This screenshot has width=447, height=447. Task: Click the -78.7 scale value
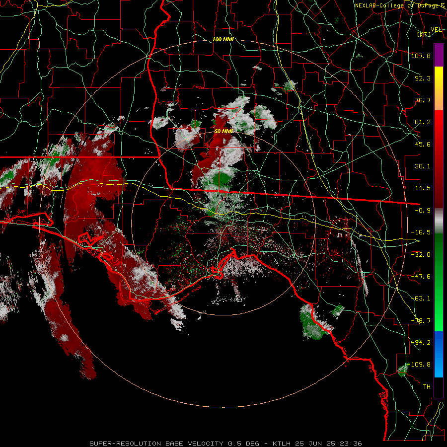coord(421,321)
